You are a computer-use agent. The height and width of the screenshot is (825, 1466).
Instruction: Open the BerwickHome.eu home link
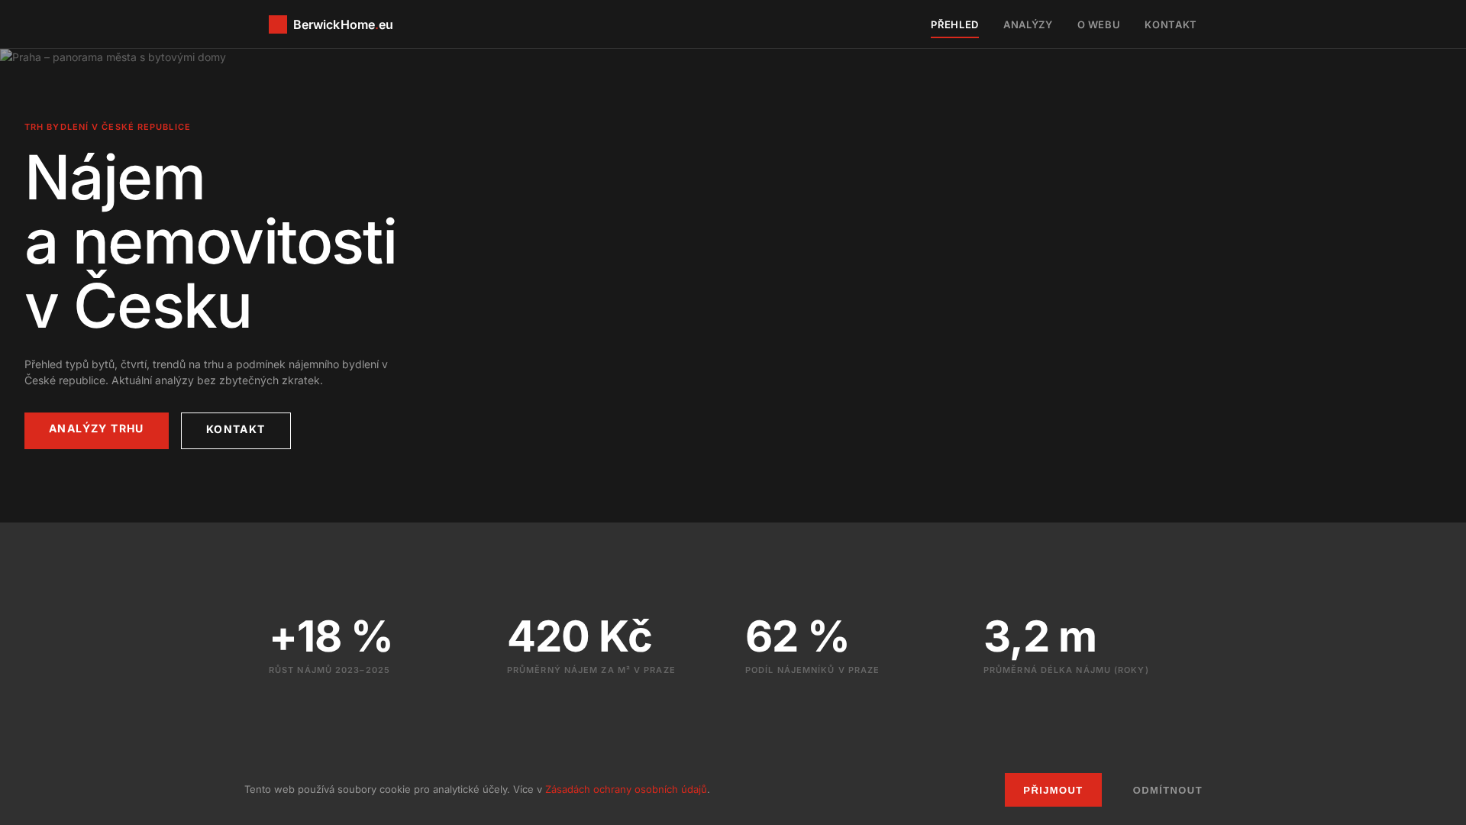(x=331, y=24)
